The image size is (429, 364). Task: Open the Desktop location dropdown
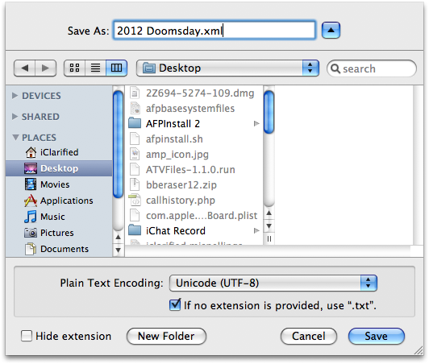pyautogui.click(x=227, y=68)
